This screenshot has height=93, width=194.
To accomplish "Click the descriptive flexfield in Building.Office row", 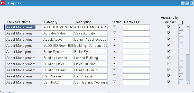I will pos(181,64).
